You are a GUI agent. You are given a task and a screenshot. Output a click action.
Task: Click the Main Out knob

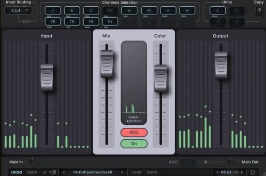coord(230,162)
